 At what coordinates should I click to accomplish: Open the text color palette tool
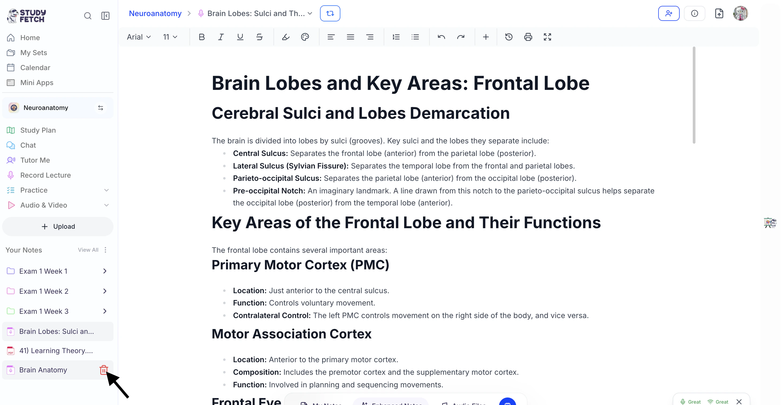[x=305, y=37]
